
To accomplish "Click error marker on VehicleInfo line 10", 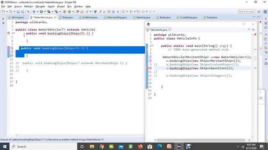I will point(147,68).
